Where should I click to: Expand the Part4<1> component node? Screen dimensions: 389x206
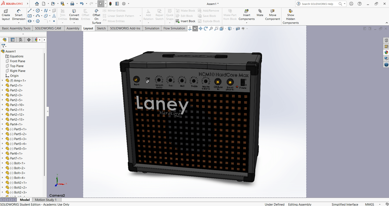[x=3, y=124]
